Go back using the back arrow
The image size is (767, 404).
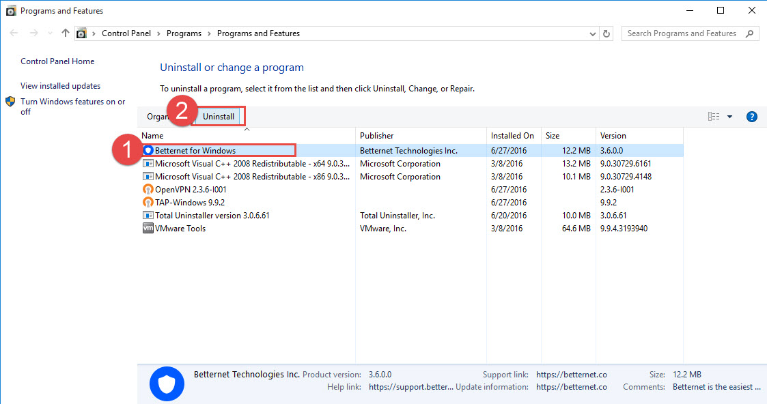14,33
